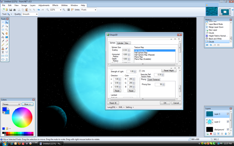Open the XML dropdown in Shape3D
The width and height of the screenshot is (234, 146).
[x=121, y=107]
